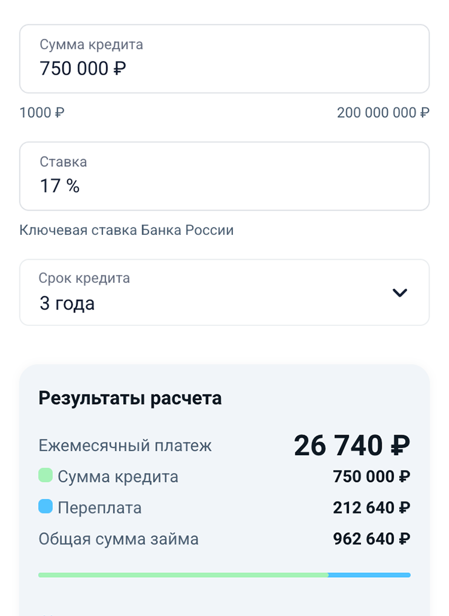Click the 1000 ₽ minimum amount label
The width and height of the screenshot is (449, 616).
[x=42, y=112]
